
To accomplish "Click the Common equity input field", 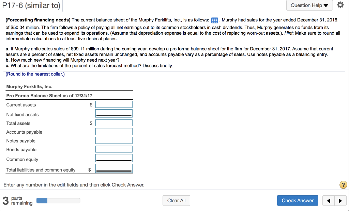I will point(114,158).
